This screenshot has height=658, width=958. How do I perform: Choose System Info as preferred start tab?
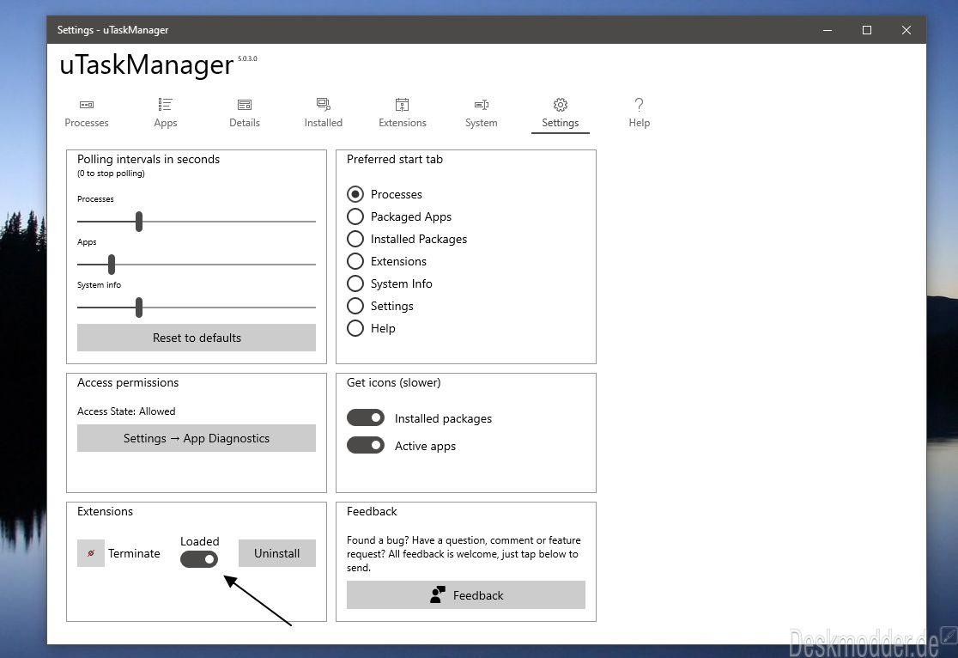click(355, 283)
